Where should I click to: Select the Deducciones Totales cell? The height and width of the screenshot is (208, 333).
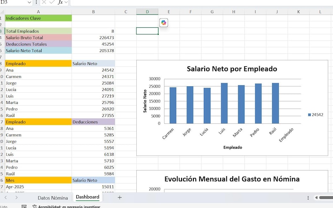pos(38,44)
